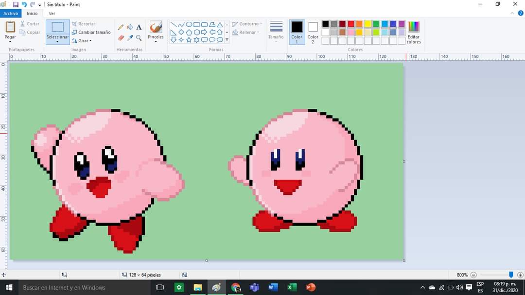This screenshot has width=525, height=295.
Task: Click Cambiar tamaño button
Action: (x=91, y=32)
